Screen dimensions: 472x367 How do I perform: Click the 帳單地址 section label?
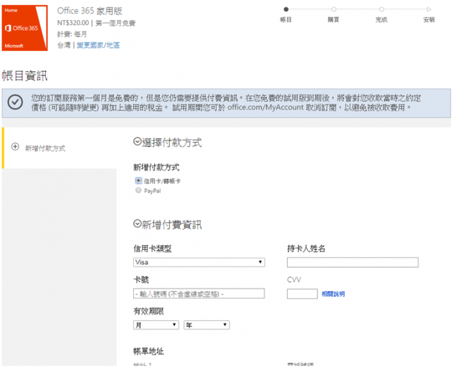149,351
